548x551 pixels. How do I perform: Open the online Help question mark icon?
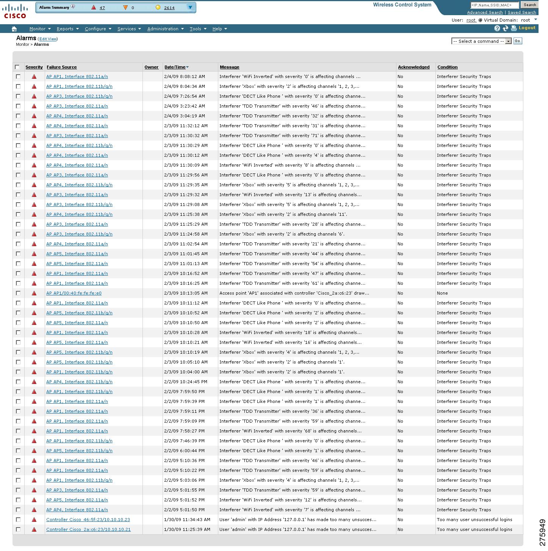pyautogui.click(x=497, y=28)
